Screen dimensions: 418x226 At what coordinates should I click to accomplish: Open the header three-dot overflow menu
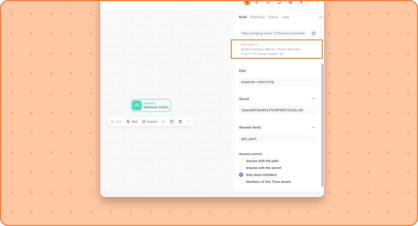317,2
